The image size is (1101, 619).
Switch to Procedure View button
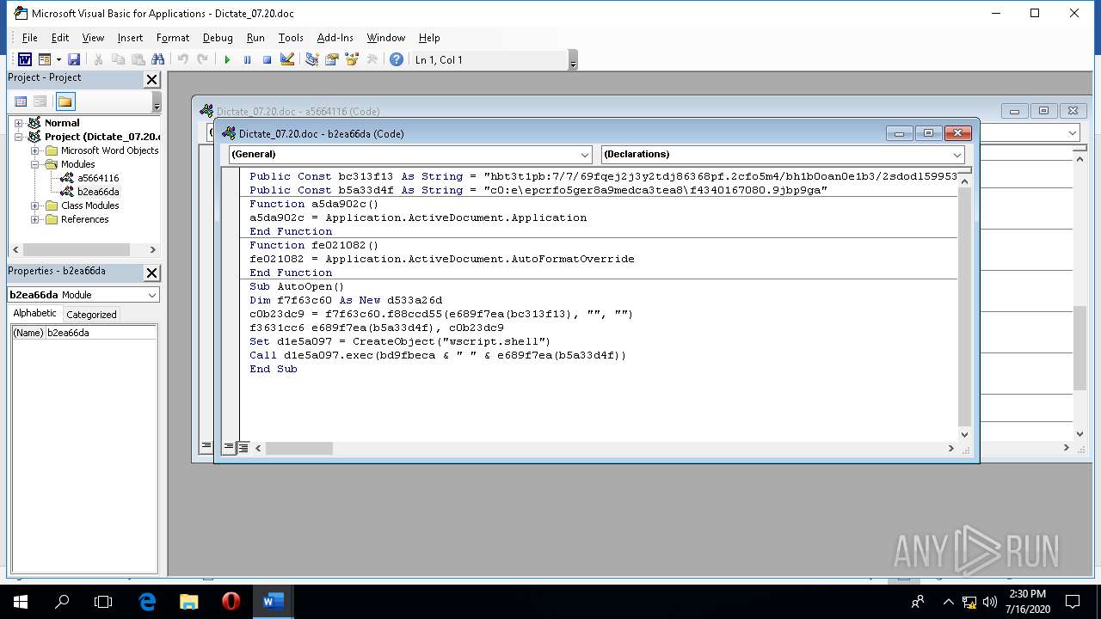[229, 448]
